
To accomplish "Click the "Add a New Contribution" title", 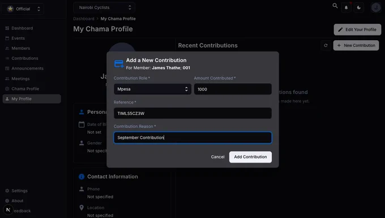I will [x=156, y=60].
